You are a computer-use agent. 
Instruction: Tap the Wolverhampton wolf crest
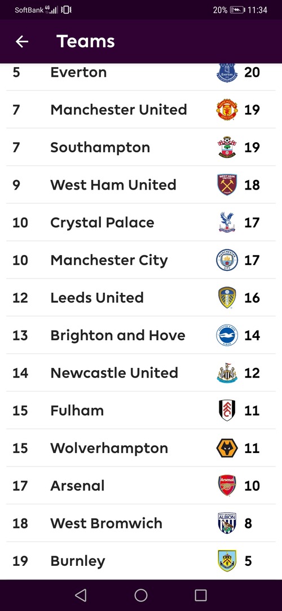click(227, 448)
